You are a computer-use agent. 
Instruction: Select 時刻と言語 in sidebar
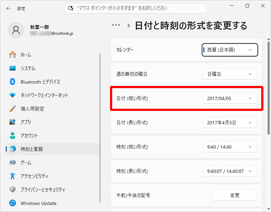click(53, 149)
